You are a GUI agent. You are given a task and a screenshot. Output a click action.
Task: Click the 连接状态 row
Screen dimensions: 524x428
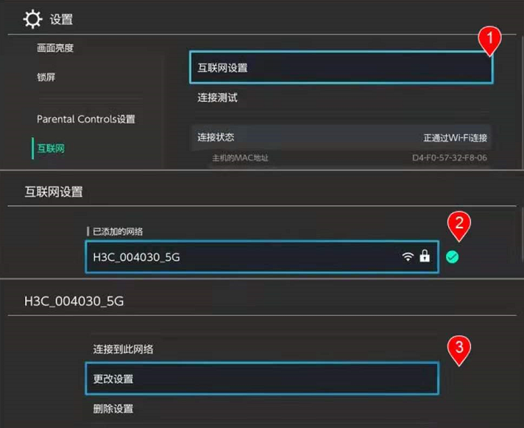pos(341,138)
